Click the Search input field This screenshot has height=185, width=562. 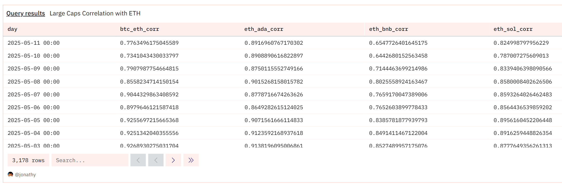90,160
